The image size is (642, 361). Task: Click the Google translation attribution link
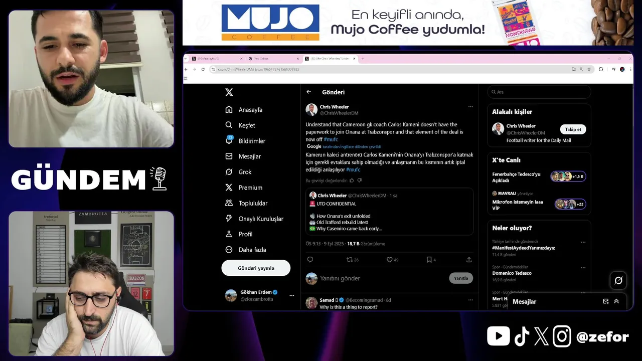point(344,146)
